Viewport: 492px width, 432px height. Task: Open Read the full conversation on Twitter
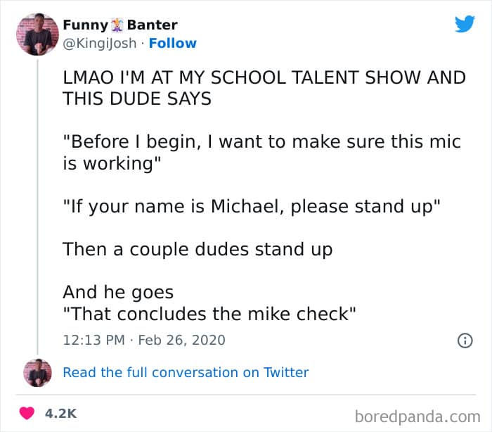point(186,373)
